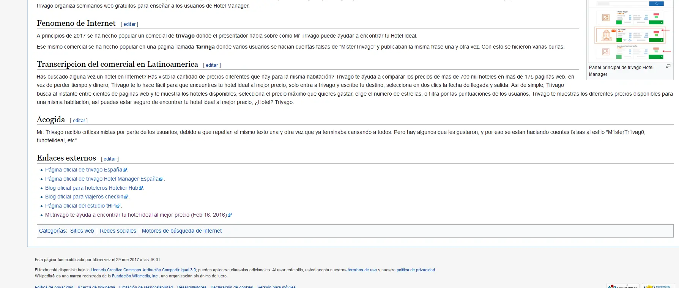This screenshot has height=288, width=679.
Task: Open Acerca de Wikipedia footer link
Action: point(96,286)
